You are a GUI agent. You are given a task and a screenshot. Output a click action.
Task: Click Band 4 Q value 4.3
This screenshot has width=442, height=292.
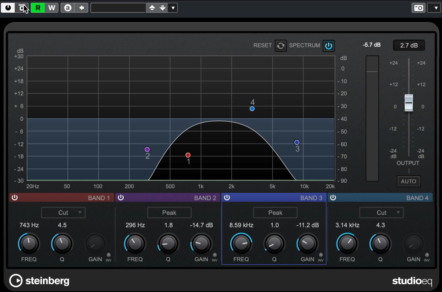coord(380,225)
